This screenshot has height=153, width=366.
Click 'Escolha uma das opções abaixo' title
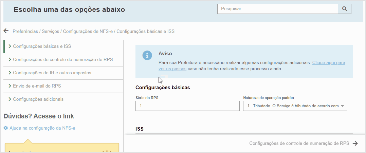coord(69,9)
